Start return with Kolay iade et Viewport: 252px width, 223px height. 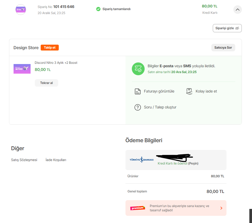tap(206, 91)
